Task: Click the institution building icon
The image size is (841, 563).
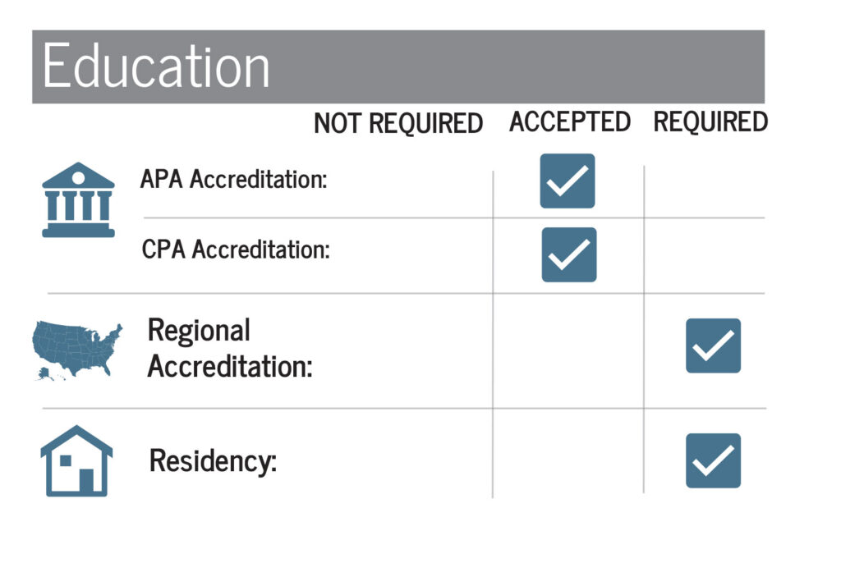Action: pos(78,200)
